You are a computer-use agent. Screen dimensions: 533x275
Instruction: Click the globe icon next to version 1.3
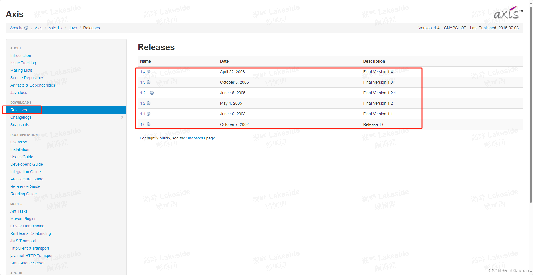click(149, 82)
